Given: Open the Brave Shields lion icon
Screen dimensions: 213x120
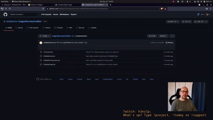Looking at the screenshot, I should click(x=162, y=9).
